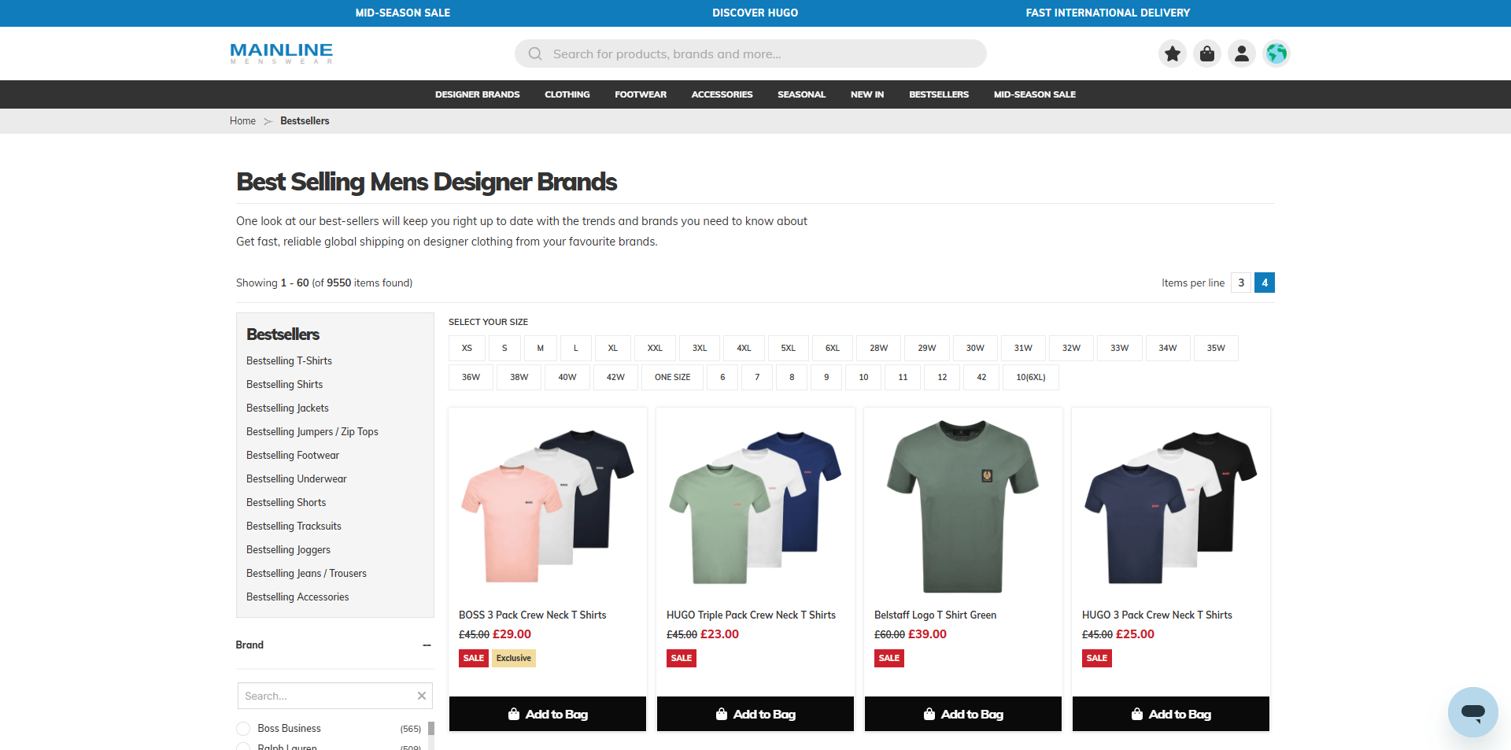Open the wishlist star icon
Image resolution: width=1511 pixels, height=750 pixels.
coord(1173,54)
